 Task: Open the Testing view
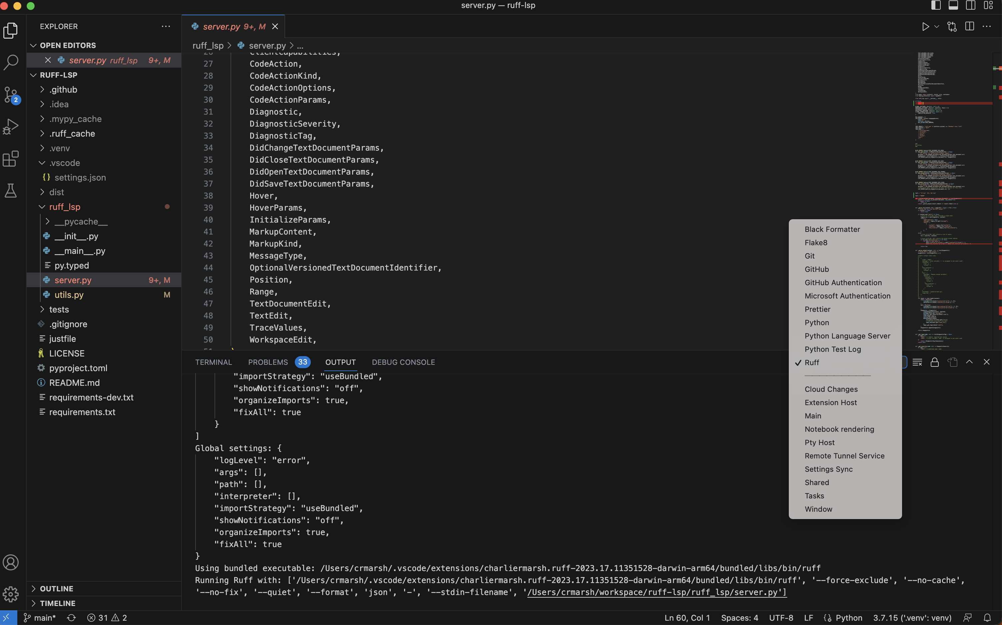coord(11,190)
